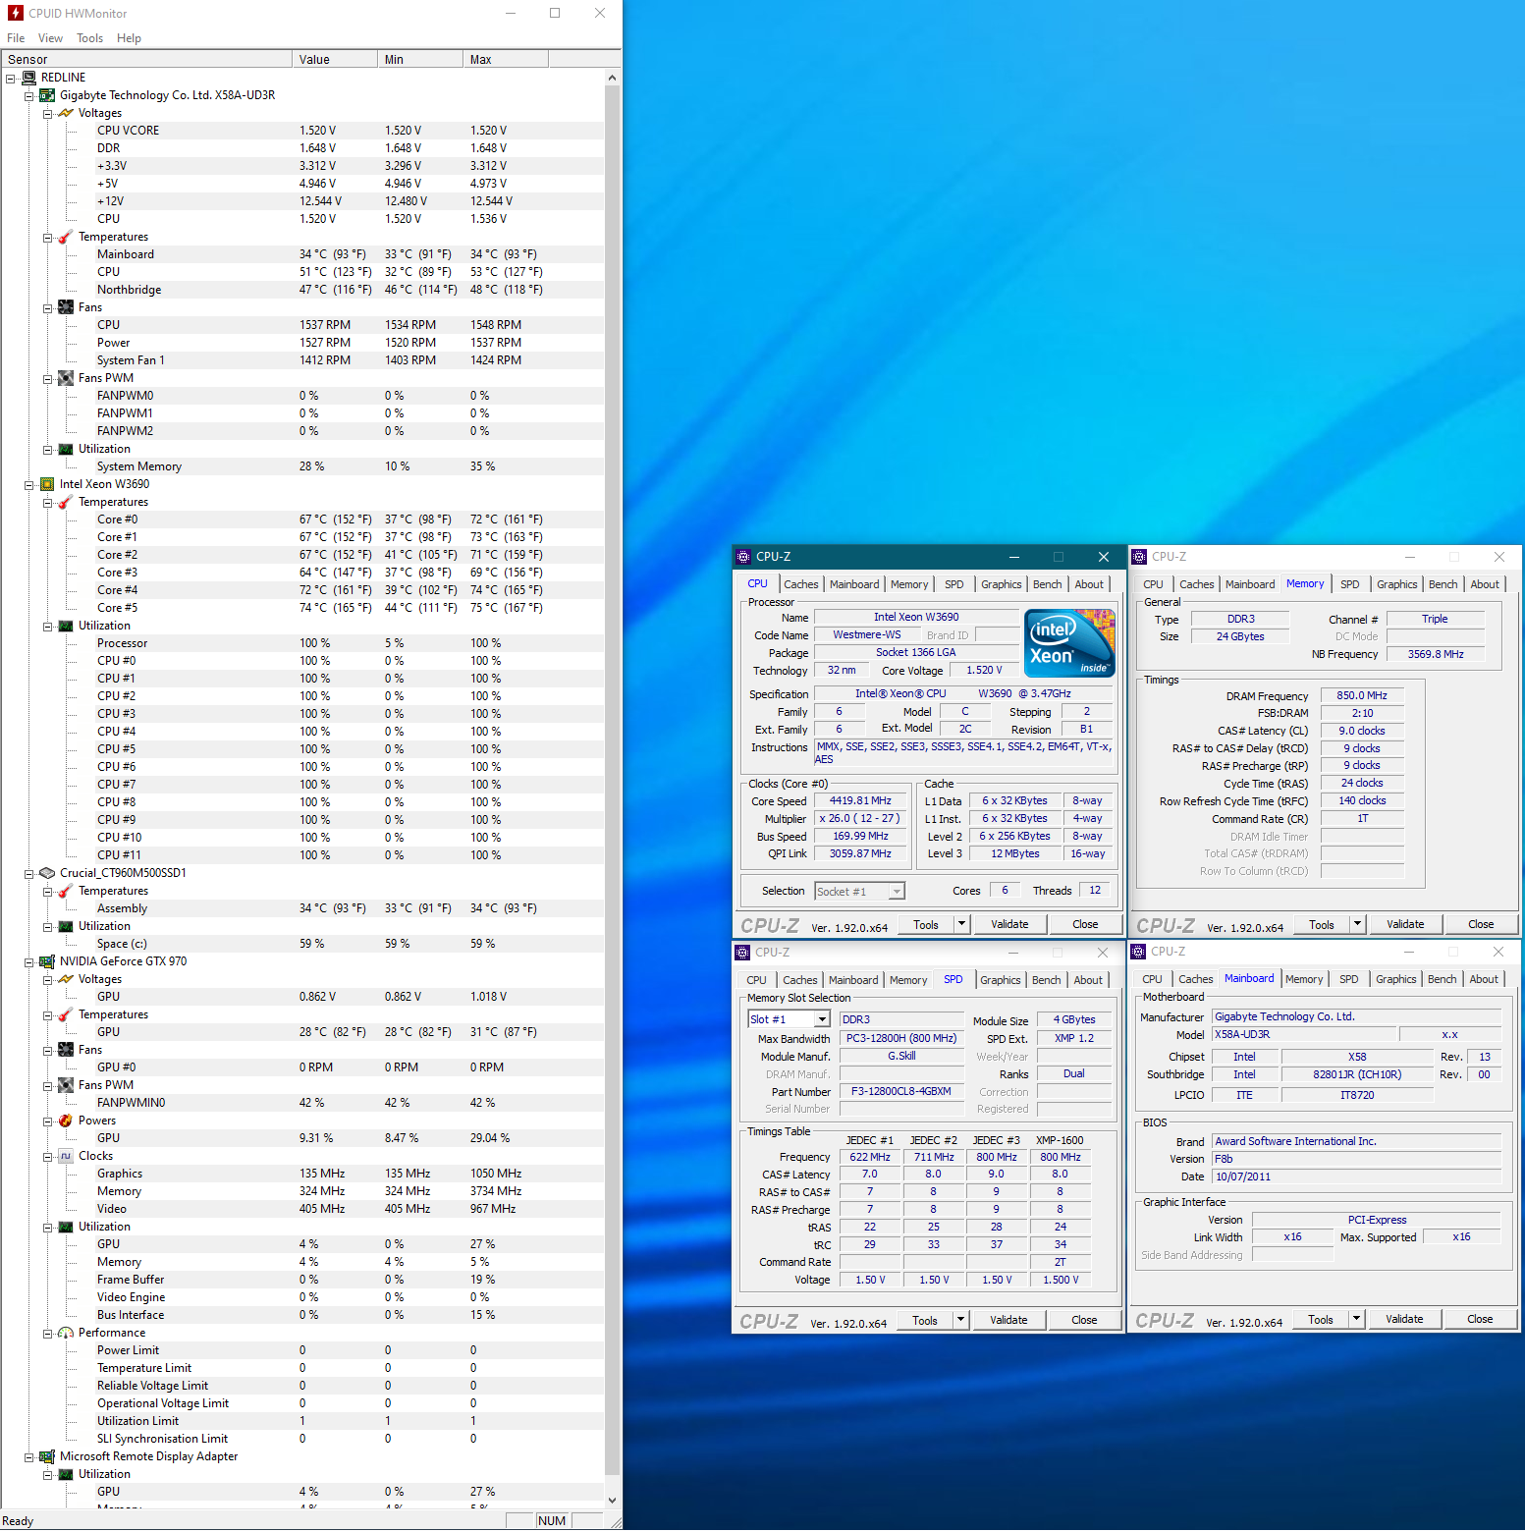Click the CPU-Z title icon in Memory window
1525x1532 pixels.
pos(1139,557)
